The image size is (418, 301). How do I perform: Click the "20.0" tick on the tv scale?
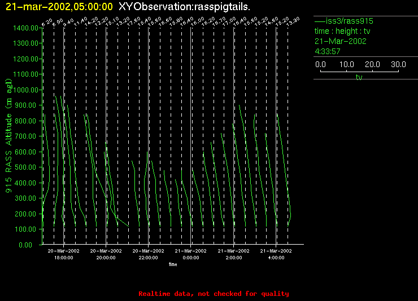click(x=372, y=64)
